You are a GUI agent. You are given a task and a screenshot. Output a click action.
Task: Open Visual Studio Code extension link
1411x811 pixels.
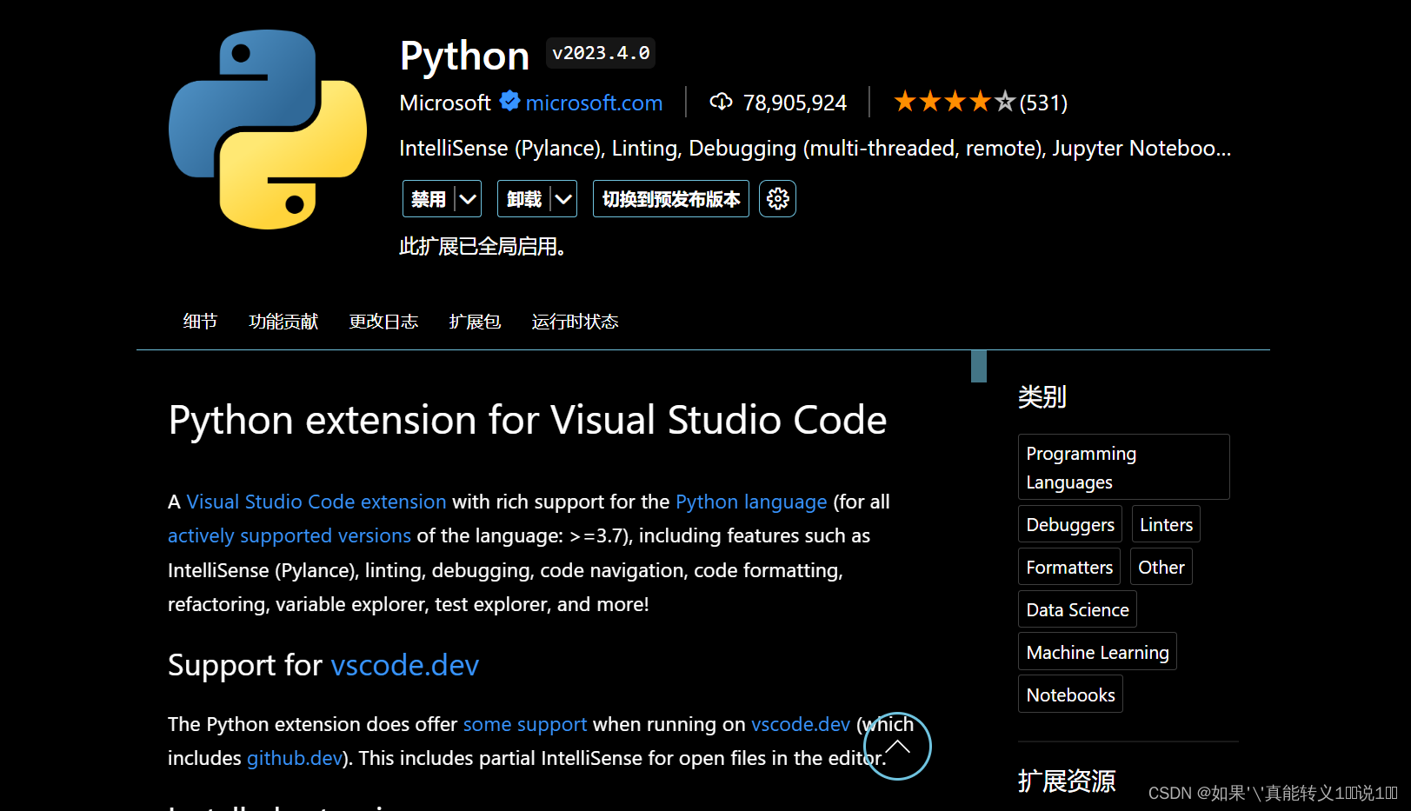(316, 502)
